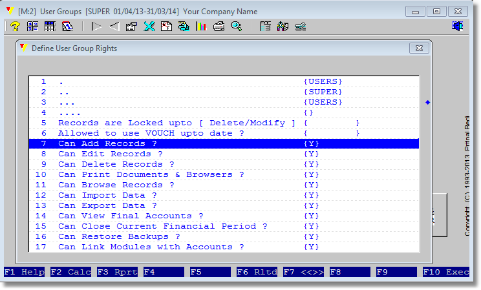Click the blank F9 function button
Viewport: 481px width, 290px height.
397,272
